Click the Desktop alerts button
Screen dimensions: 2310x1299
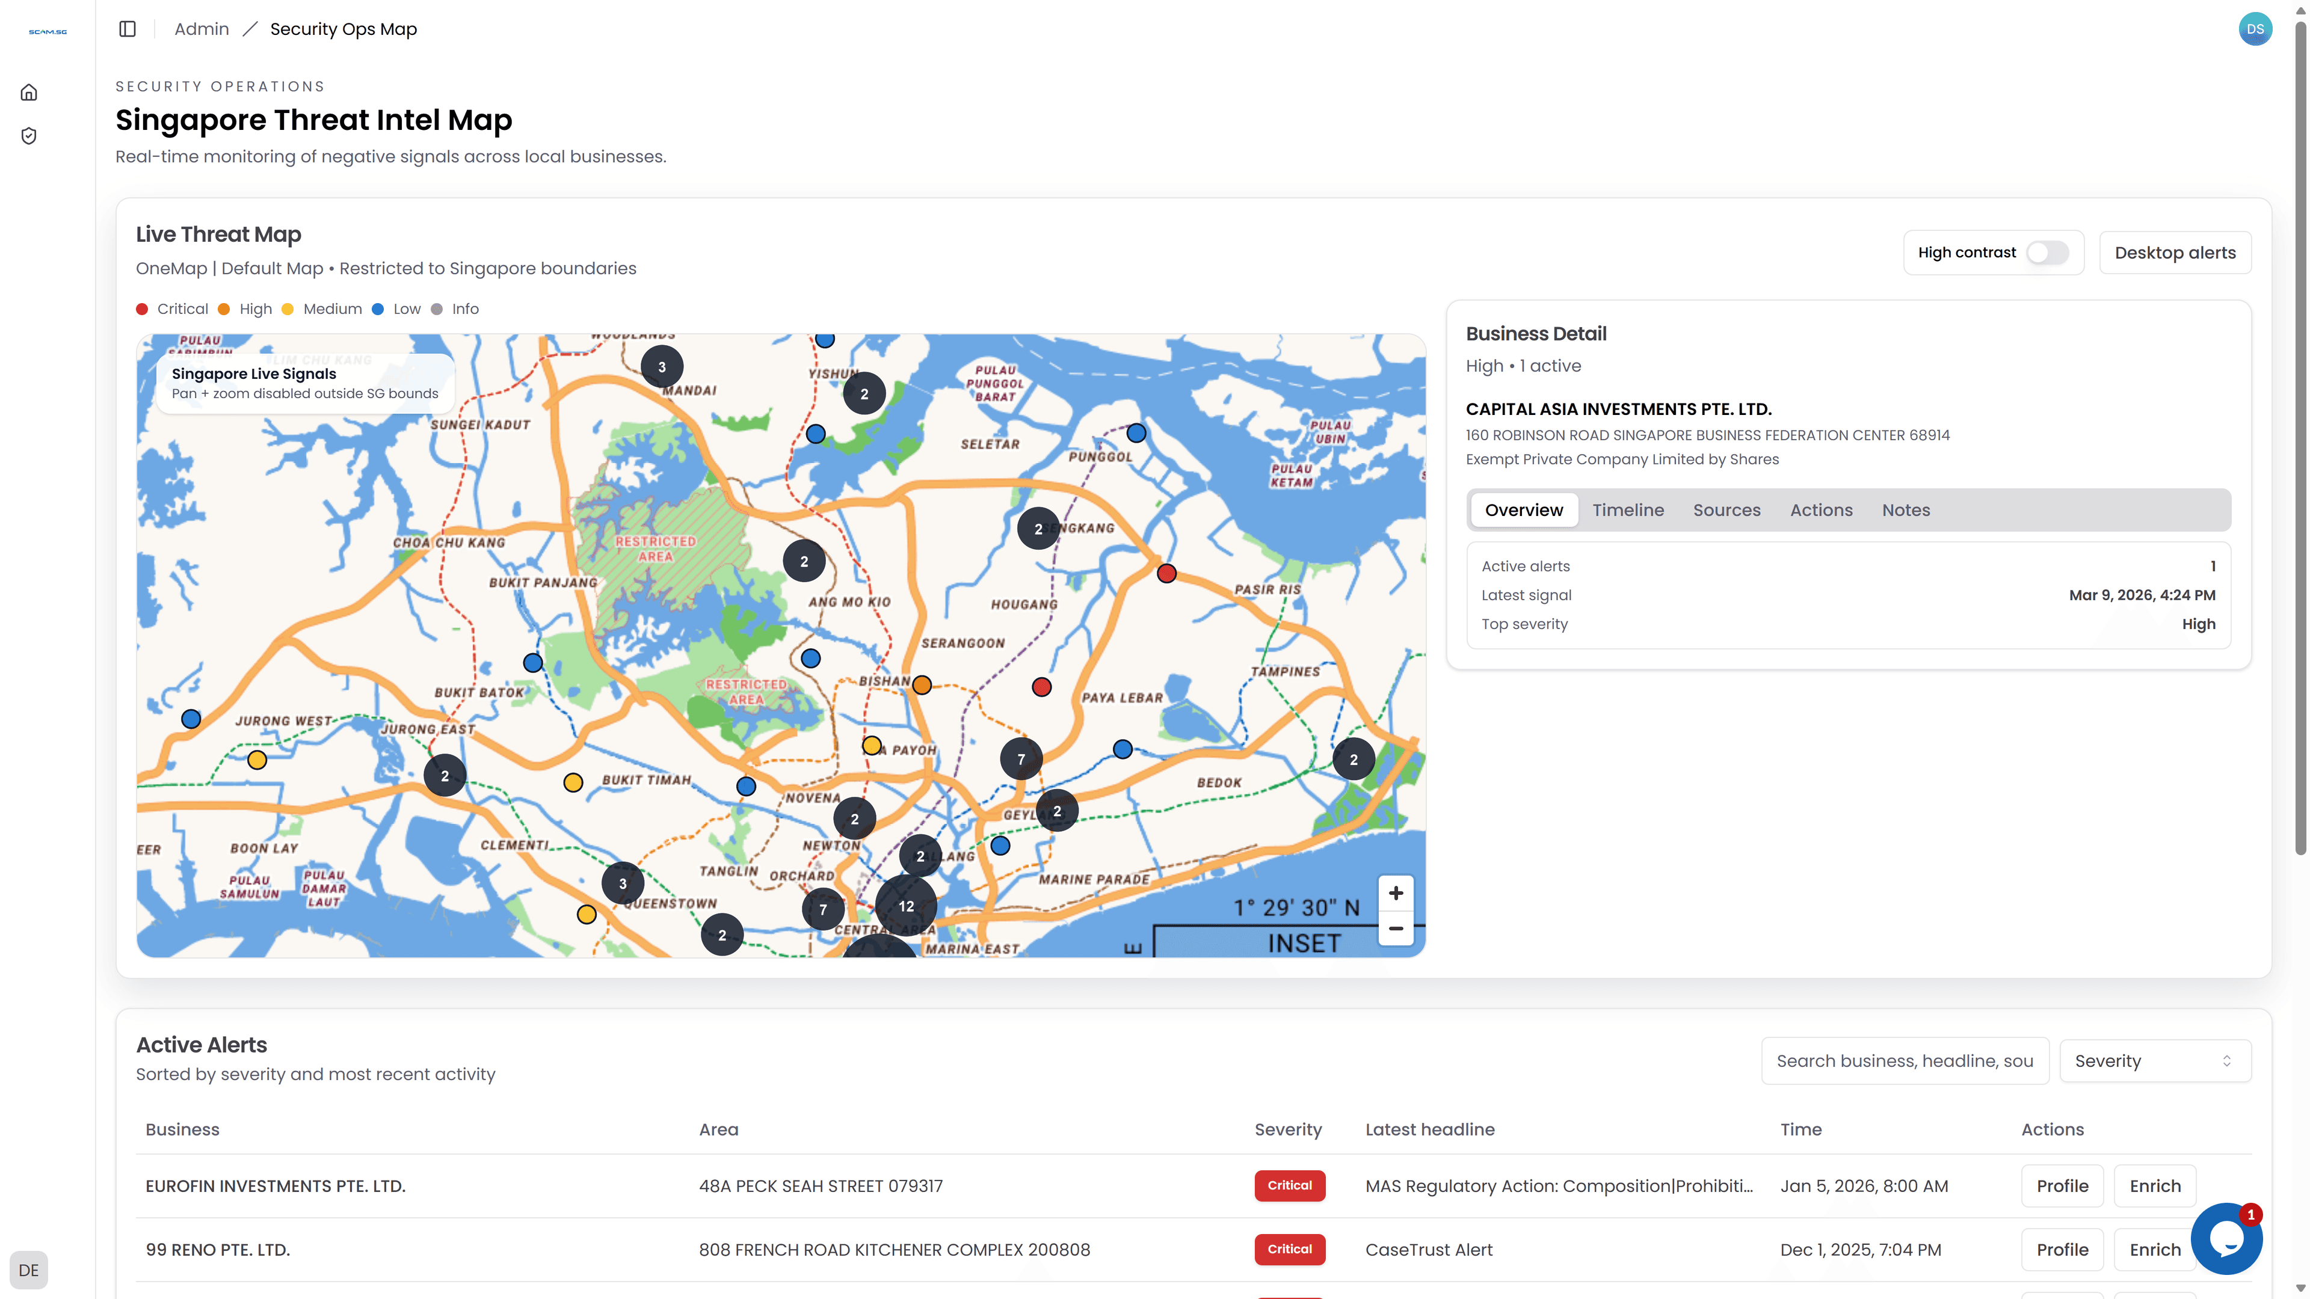pos(2175,252)
